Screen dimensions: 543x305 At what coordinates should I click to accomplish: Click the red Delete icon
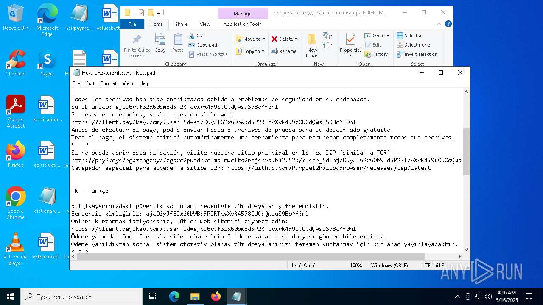[274, 39]
